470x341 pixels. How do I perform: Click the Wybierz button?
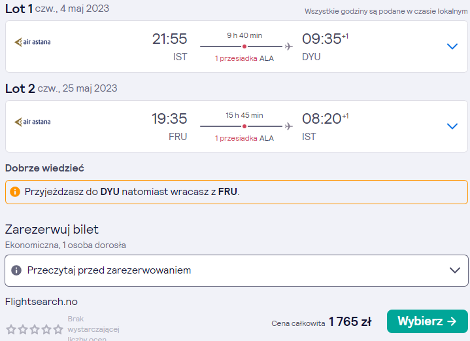[427, 321]
